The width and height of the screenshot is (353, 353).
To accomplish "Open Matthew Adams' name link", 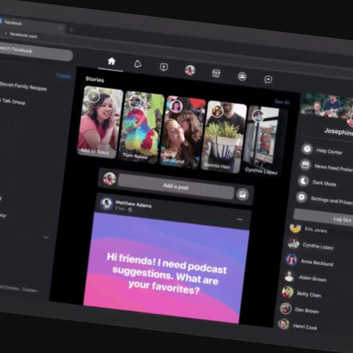I will click(133, 204).
